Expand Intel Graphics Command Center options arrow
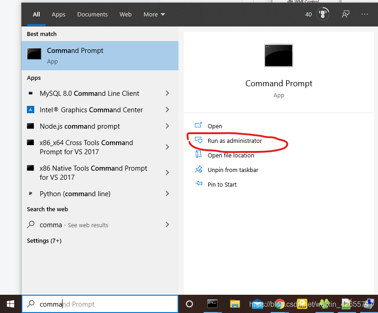 167,110
